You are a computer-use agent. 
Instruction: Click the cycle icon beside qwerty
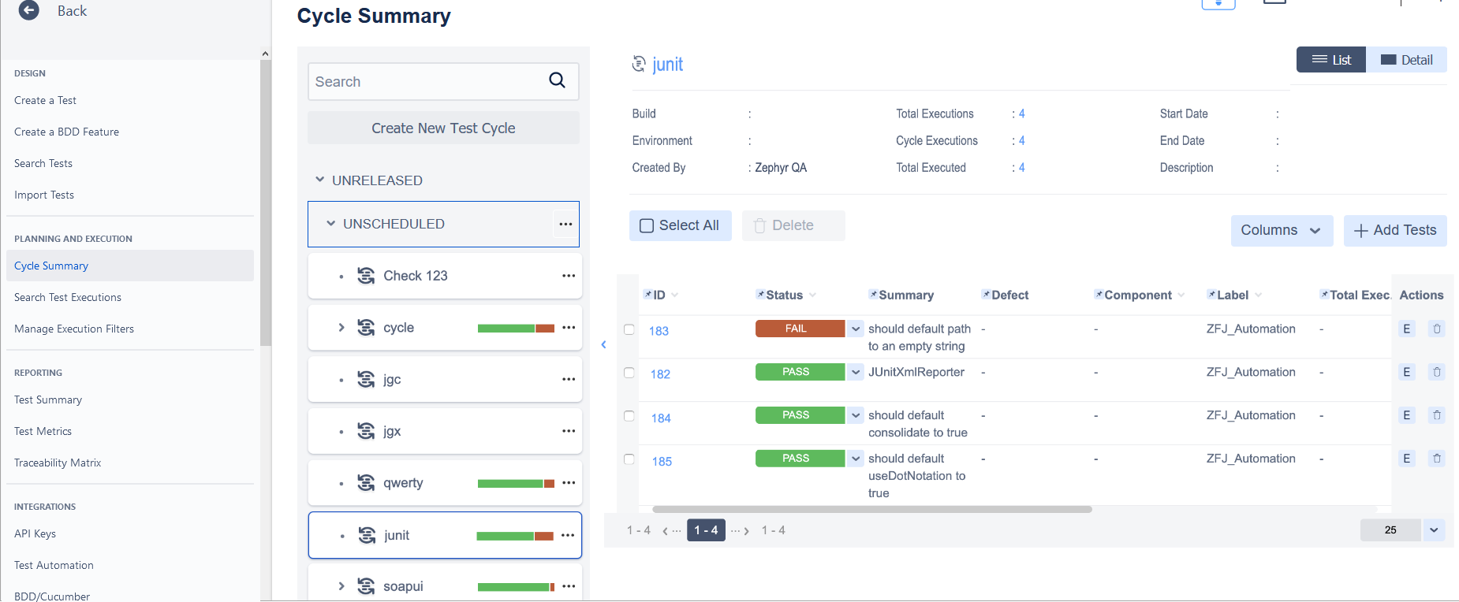366,483
